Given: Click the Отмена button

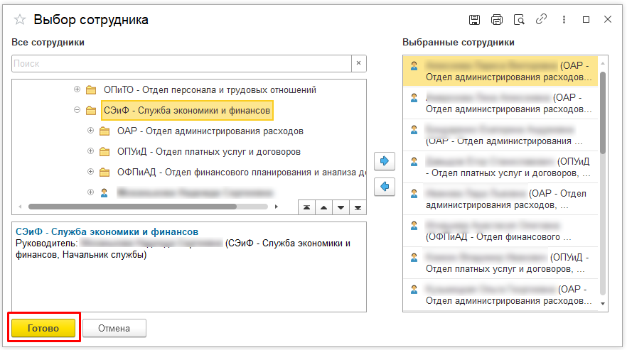Looking at the screenshot, I should 114,329.
